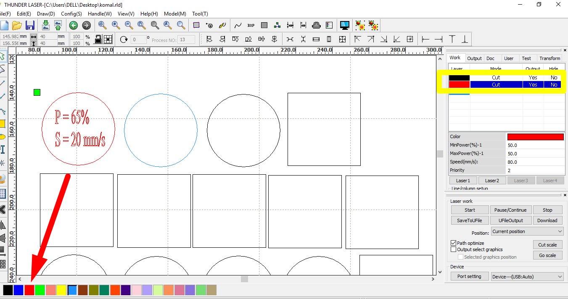This screenshot has height=299, width=568.
Task: Click the Pause/Continue button
Action: tap(510, 210)
